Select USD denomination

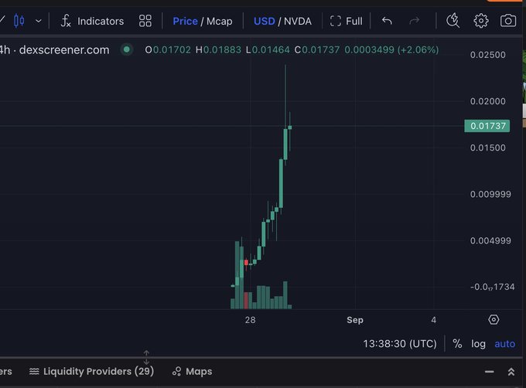pos(264,21)
